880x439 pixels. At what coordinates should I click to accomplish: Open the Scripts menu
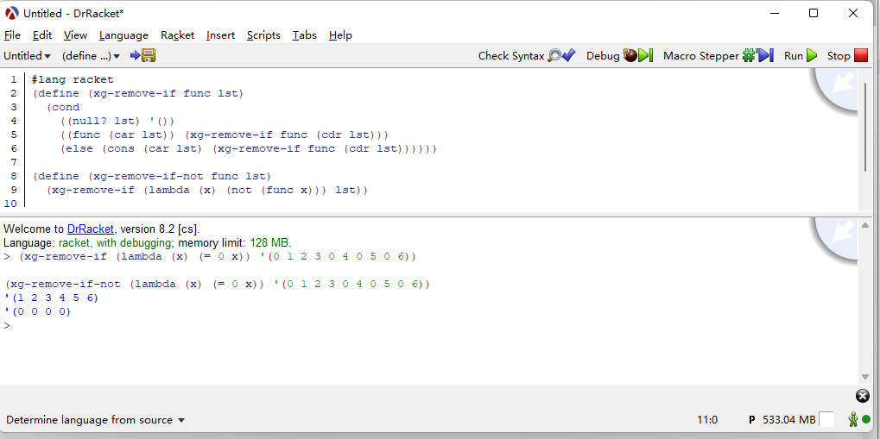tap(263, 35)
